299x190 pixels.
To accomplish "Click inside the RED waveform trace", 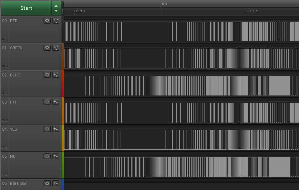I will (181, 32).
